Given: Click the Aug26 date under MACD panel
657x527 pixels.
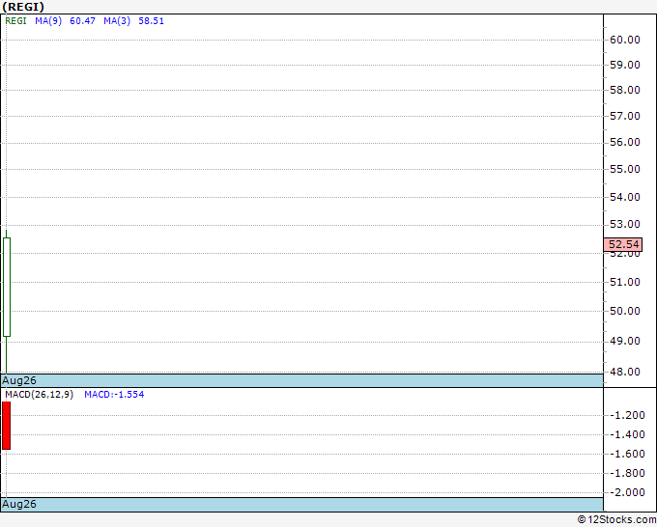Looking at the screenshot, I should (x=19, y=504).
